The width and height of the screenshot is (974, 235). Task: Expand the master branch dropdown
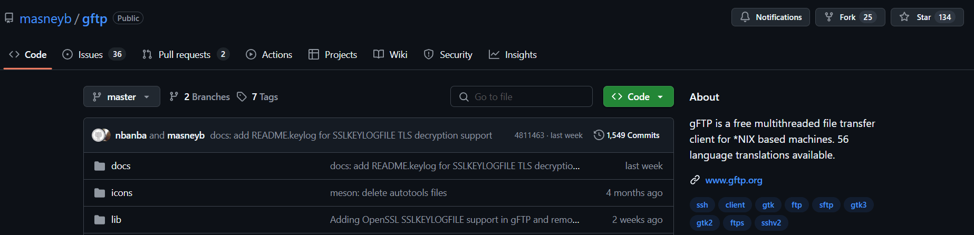click(x=122, y=96)
